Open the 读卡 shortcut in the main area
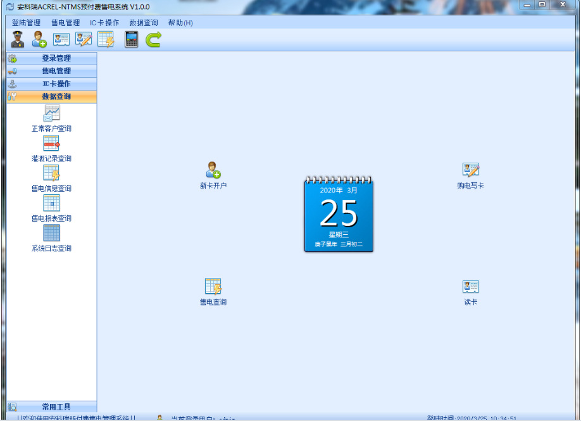Image resolution: width=581 pixels, height=421 pixels. click(x=471, y=292)
